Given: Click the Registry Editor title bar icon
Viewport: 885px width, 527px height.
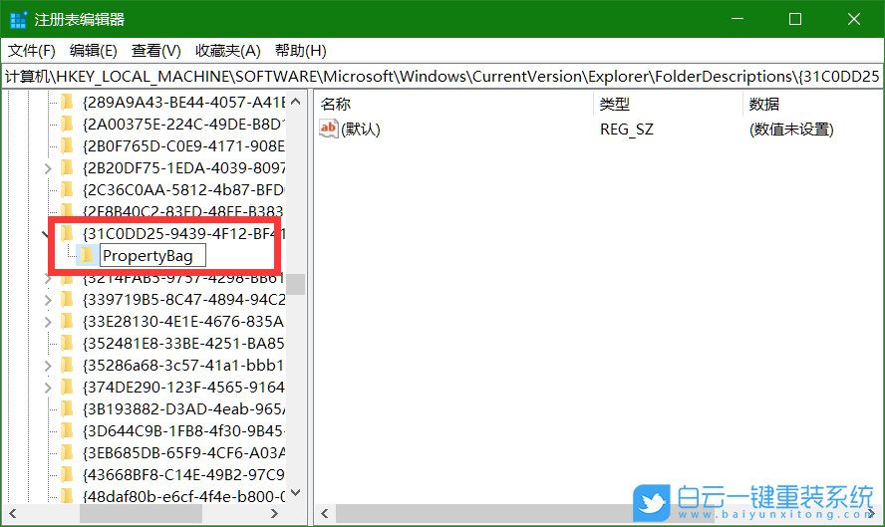Looking at the screenshot, I should (x=18, y=19).
